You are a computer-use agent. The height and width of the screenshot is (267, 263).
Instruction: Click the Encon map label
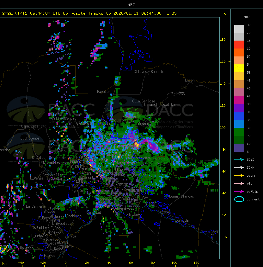pyautogui.click(x=190, y=80)
